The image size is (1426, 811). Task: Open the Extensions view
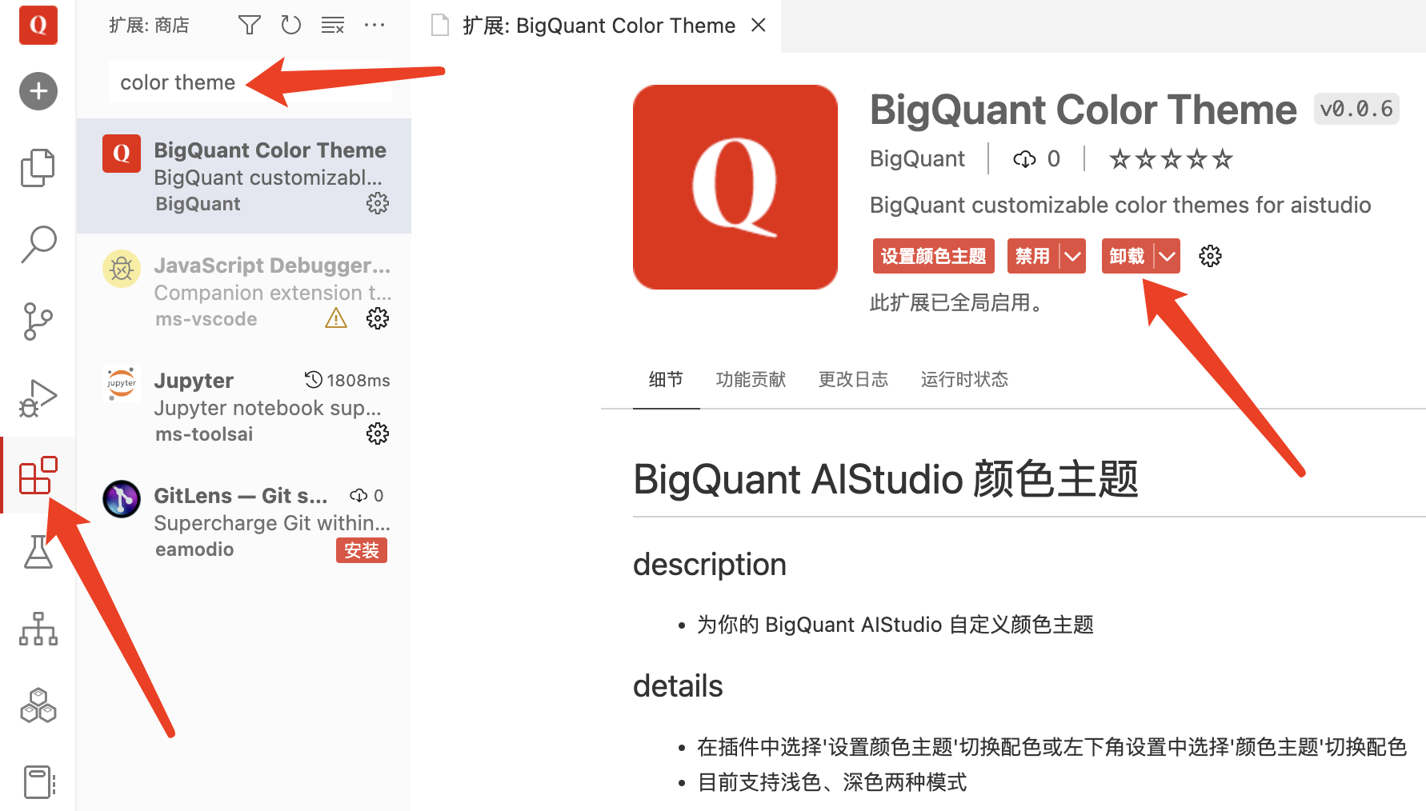point(38,475)
